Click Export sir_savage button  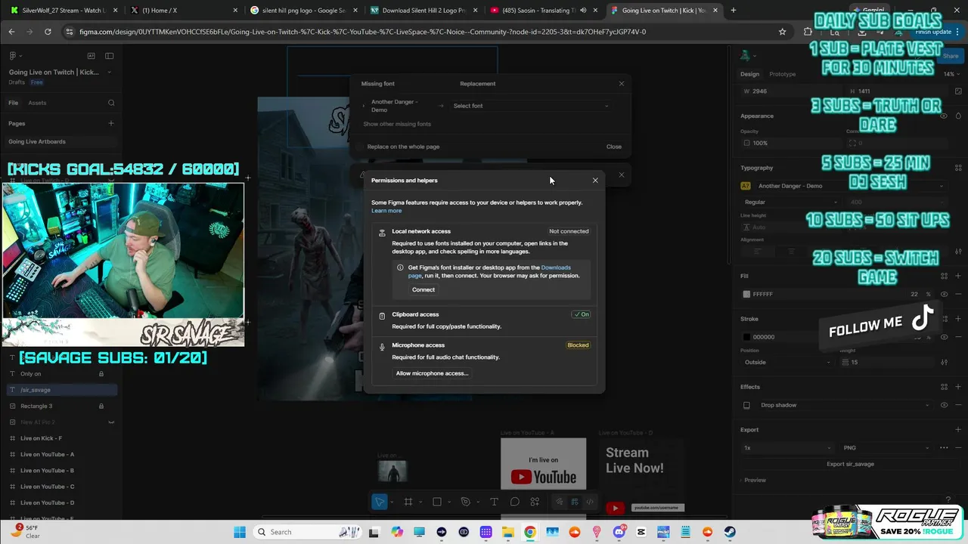(x=850, y=464)
